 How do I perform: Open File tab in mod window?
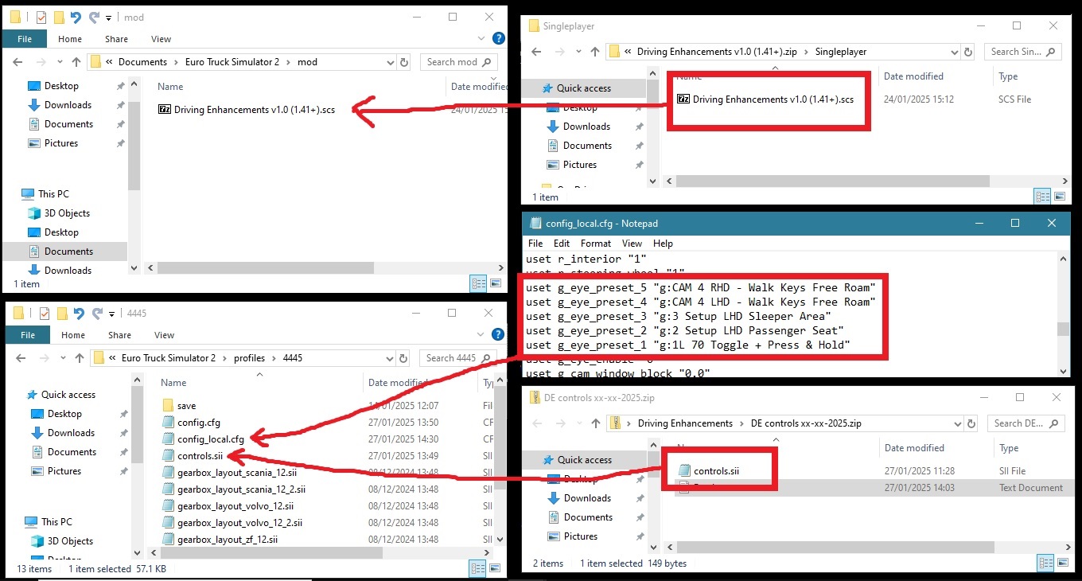(x=25, y=39)
